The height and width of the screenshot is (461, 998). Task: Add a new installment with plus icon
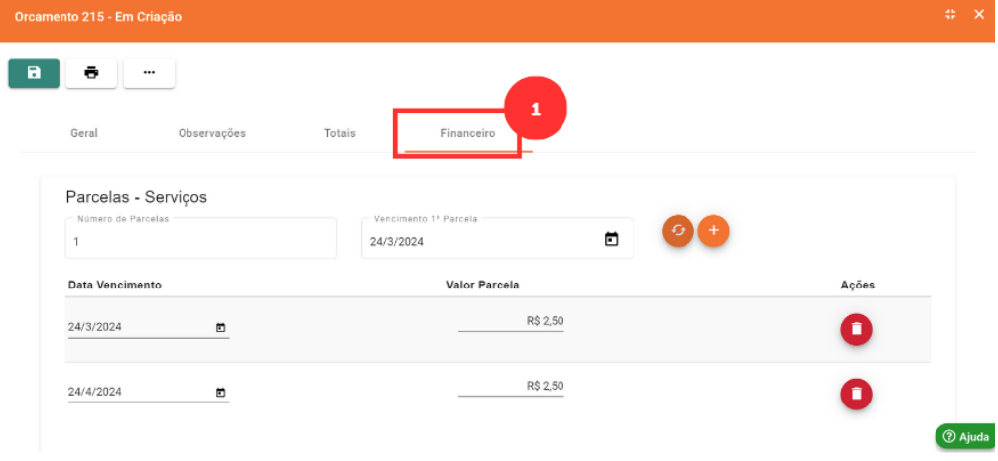coord(713,231)
